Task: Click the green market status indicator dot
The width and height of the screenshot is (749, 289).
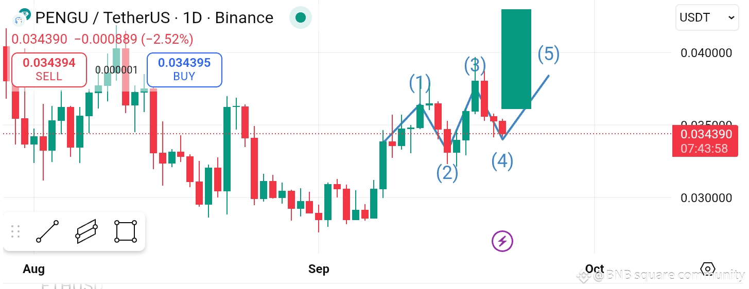Action: point(301,18)
